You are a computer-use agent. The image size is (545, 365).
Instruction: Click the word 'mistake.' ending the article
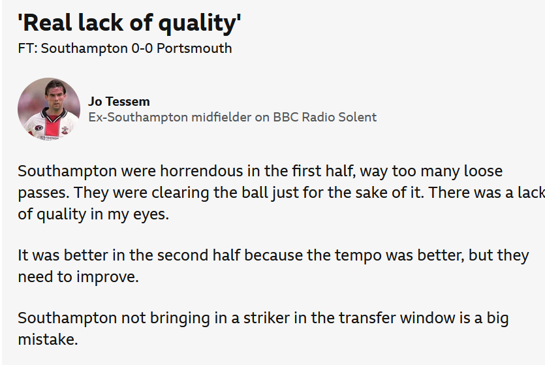click(x=48, y=340)
